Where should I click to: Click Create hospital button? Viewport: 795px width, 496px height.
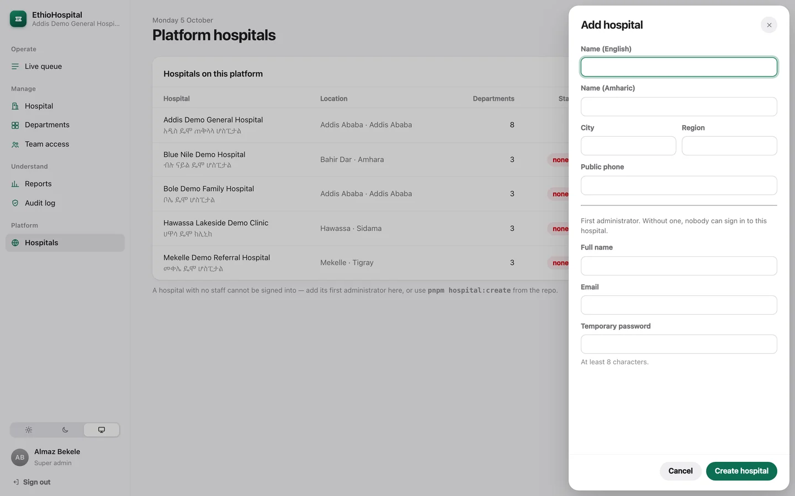[x=741, y=471]
